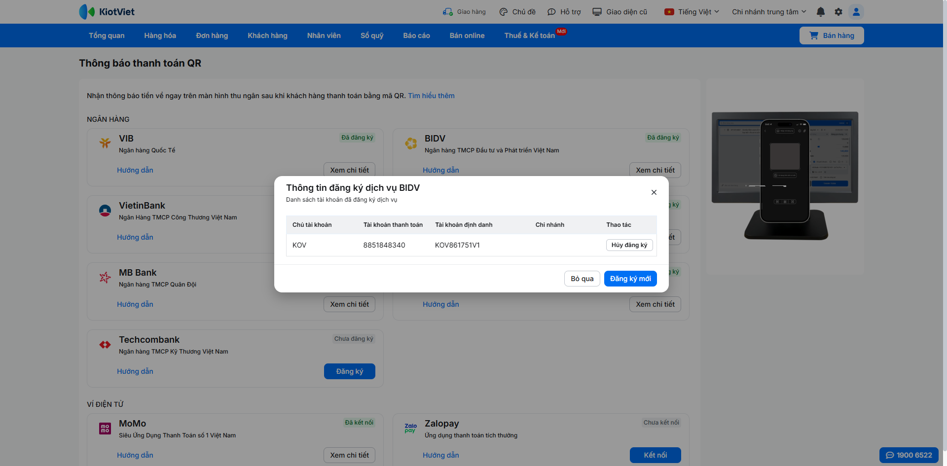Open Đơn hàng menu
Viewport: 947px width, 466px height.
tap(212, 36)
